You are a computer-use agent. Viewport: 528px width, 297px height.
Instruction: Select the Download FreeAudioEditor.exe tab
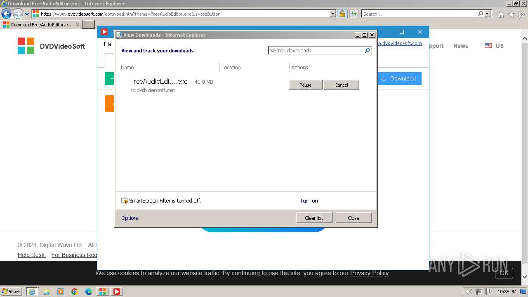[x=41, y=24]
